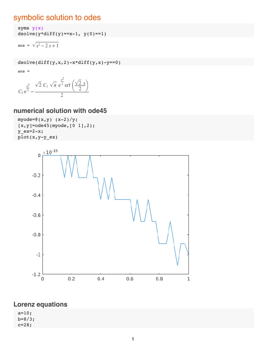Screen dimensions: 266x355
Task: Click the ×10⁻¹⁵ exponent label on plot
Action: point(51,152)
